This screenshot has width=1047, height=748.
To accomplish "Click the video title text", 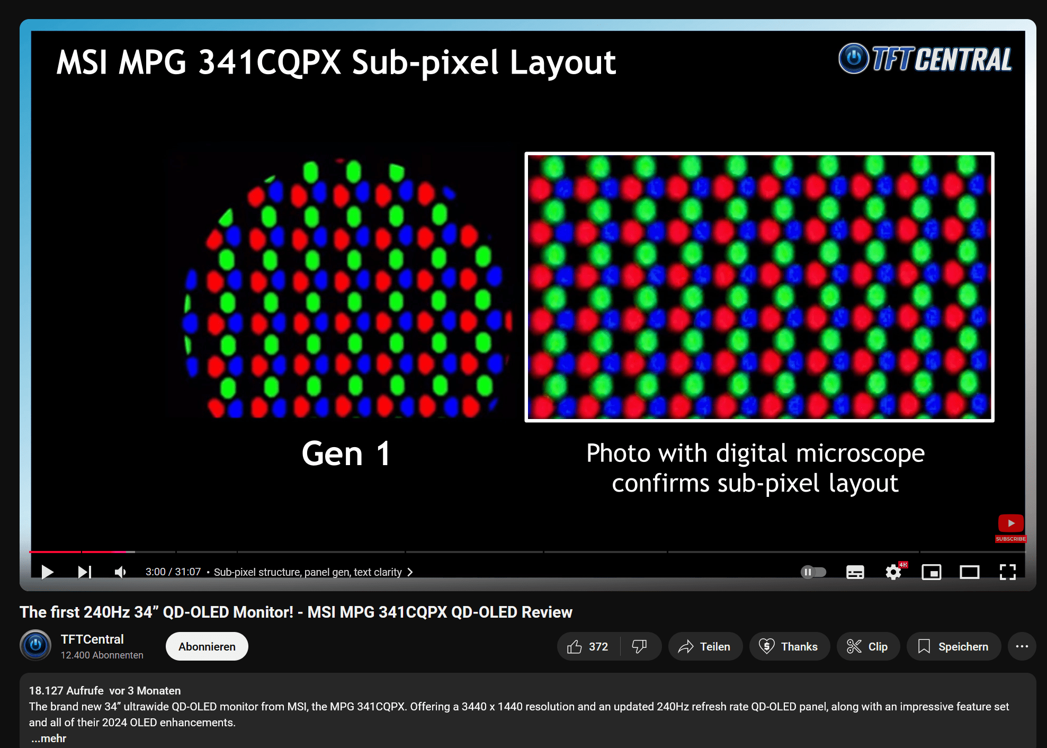I will (x=296, y=612).
